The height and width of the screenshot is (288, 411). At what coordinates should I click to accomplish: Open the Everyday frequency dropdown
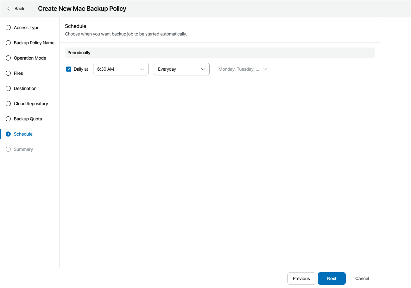coord(181,69)
